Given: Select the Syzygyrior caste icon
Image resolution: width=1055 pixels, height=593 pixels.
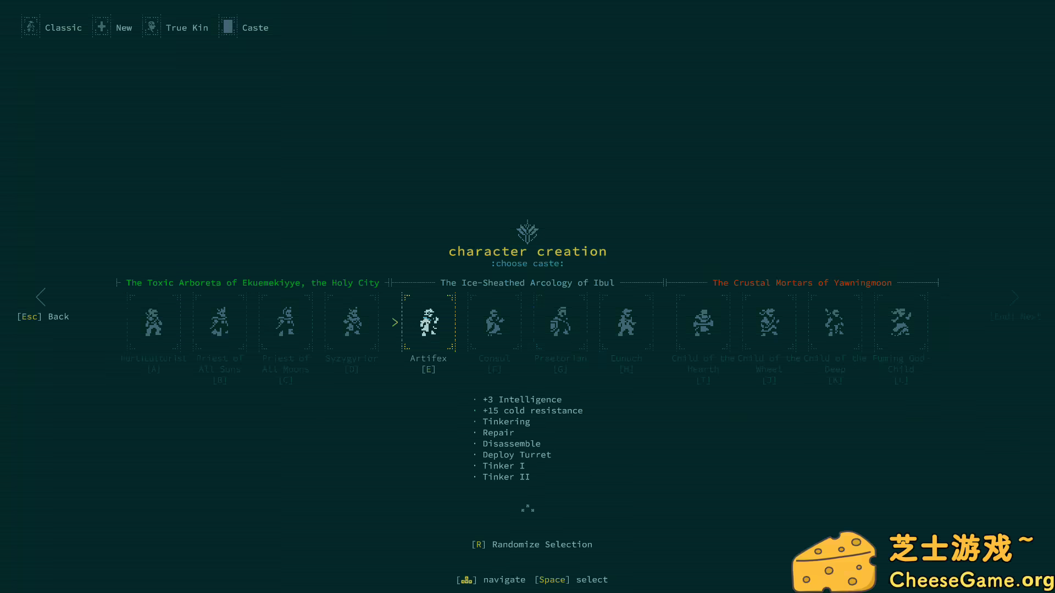Looking at the screenshot, I should coord(352,323).
